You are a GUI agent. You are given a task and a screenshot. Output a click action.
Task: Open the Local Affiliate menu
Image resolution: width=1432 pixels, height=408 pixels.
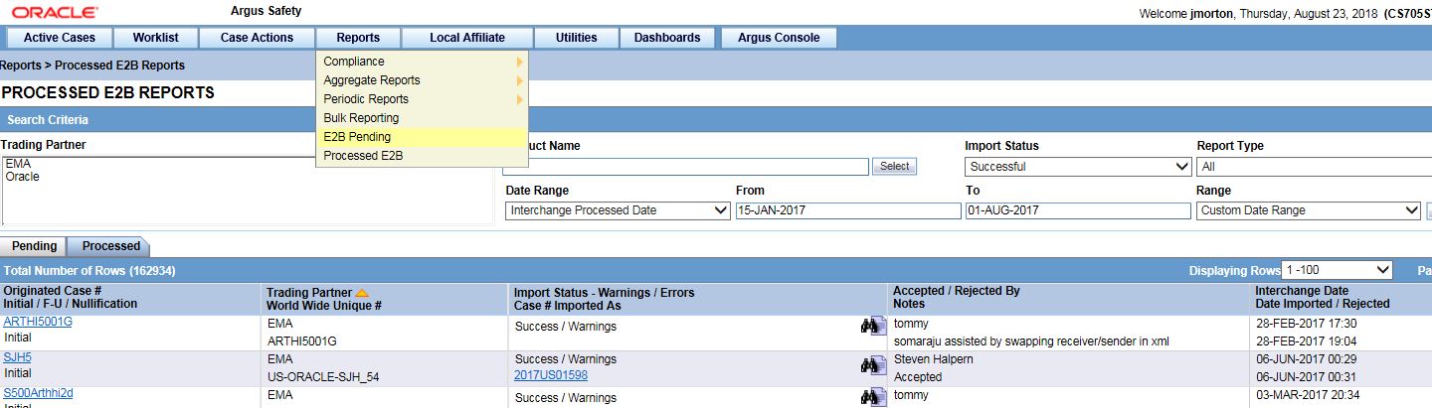pyautogui.click(x=467, y=38)
